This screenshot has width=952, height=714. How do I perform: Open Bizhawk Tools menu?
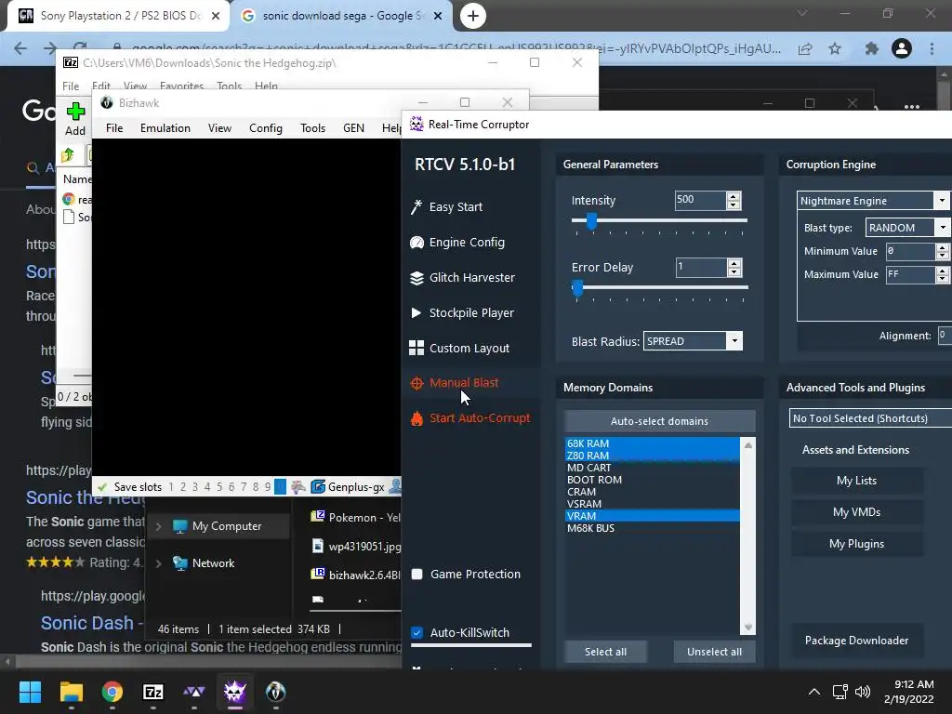tap(312, 128)
